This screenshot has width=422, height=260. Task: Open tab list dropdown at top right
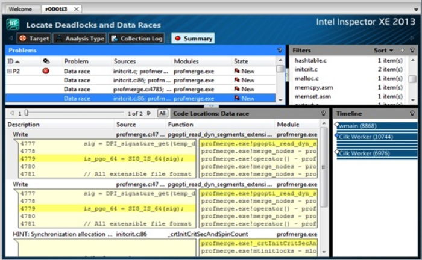click(415, 9)
